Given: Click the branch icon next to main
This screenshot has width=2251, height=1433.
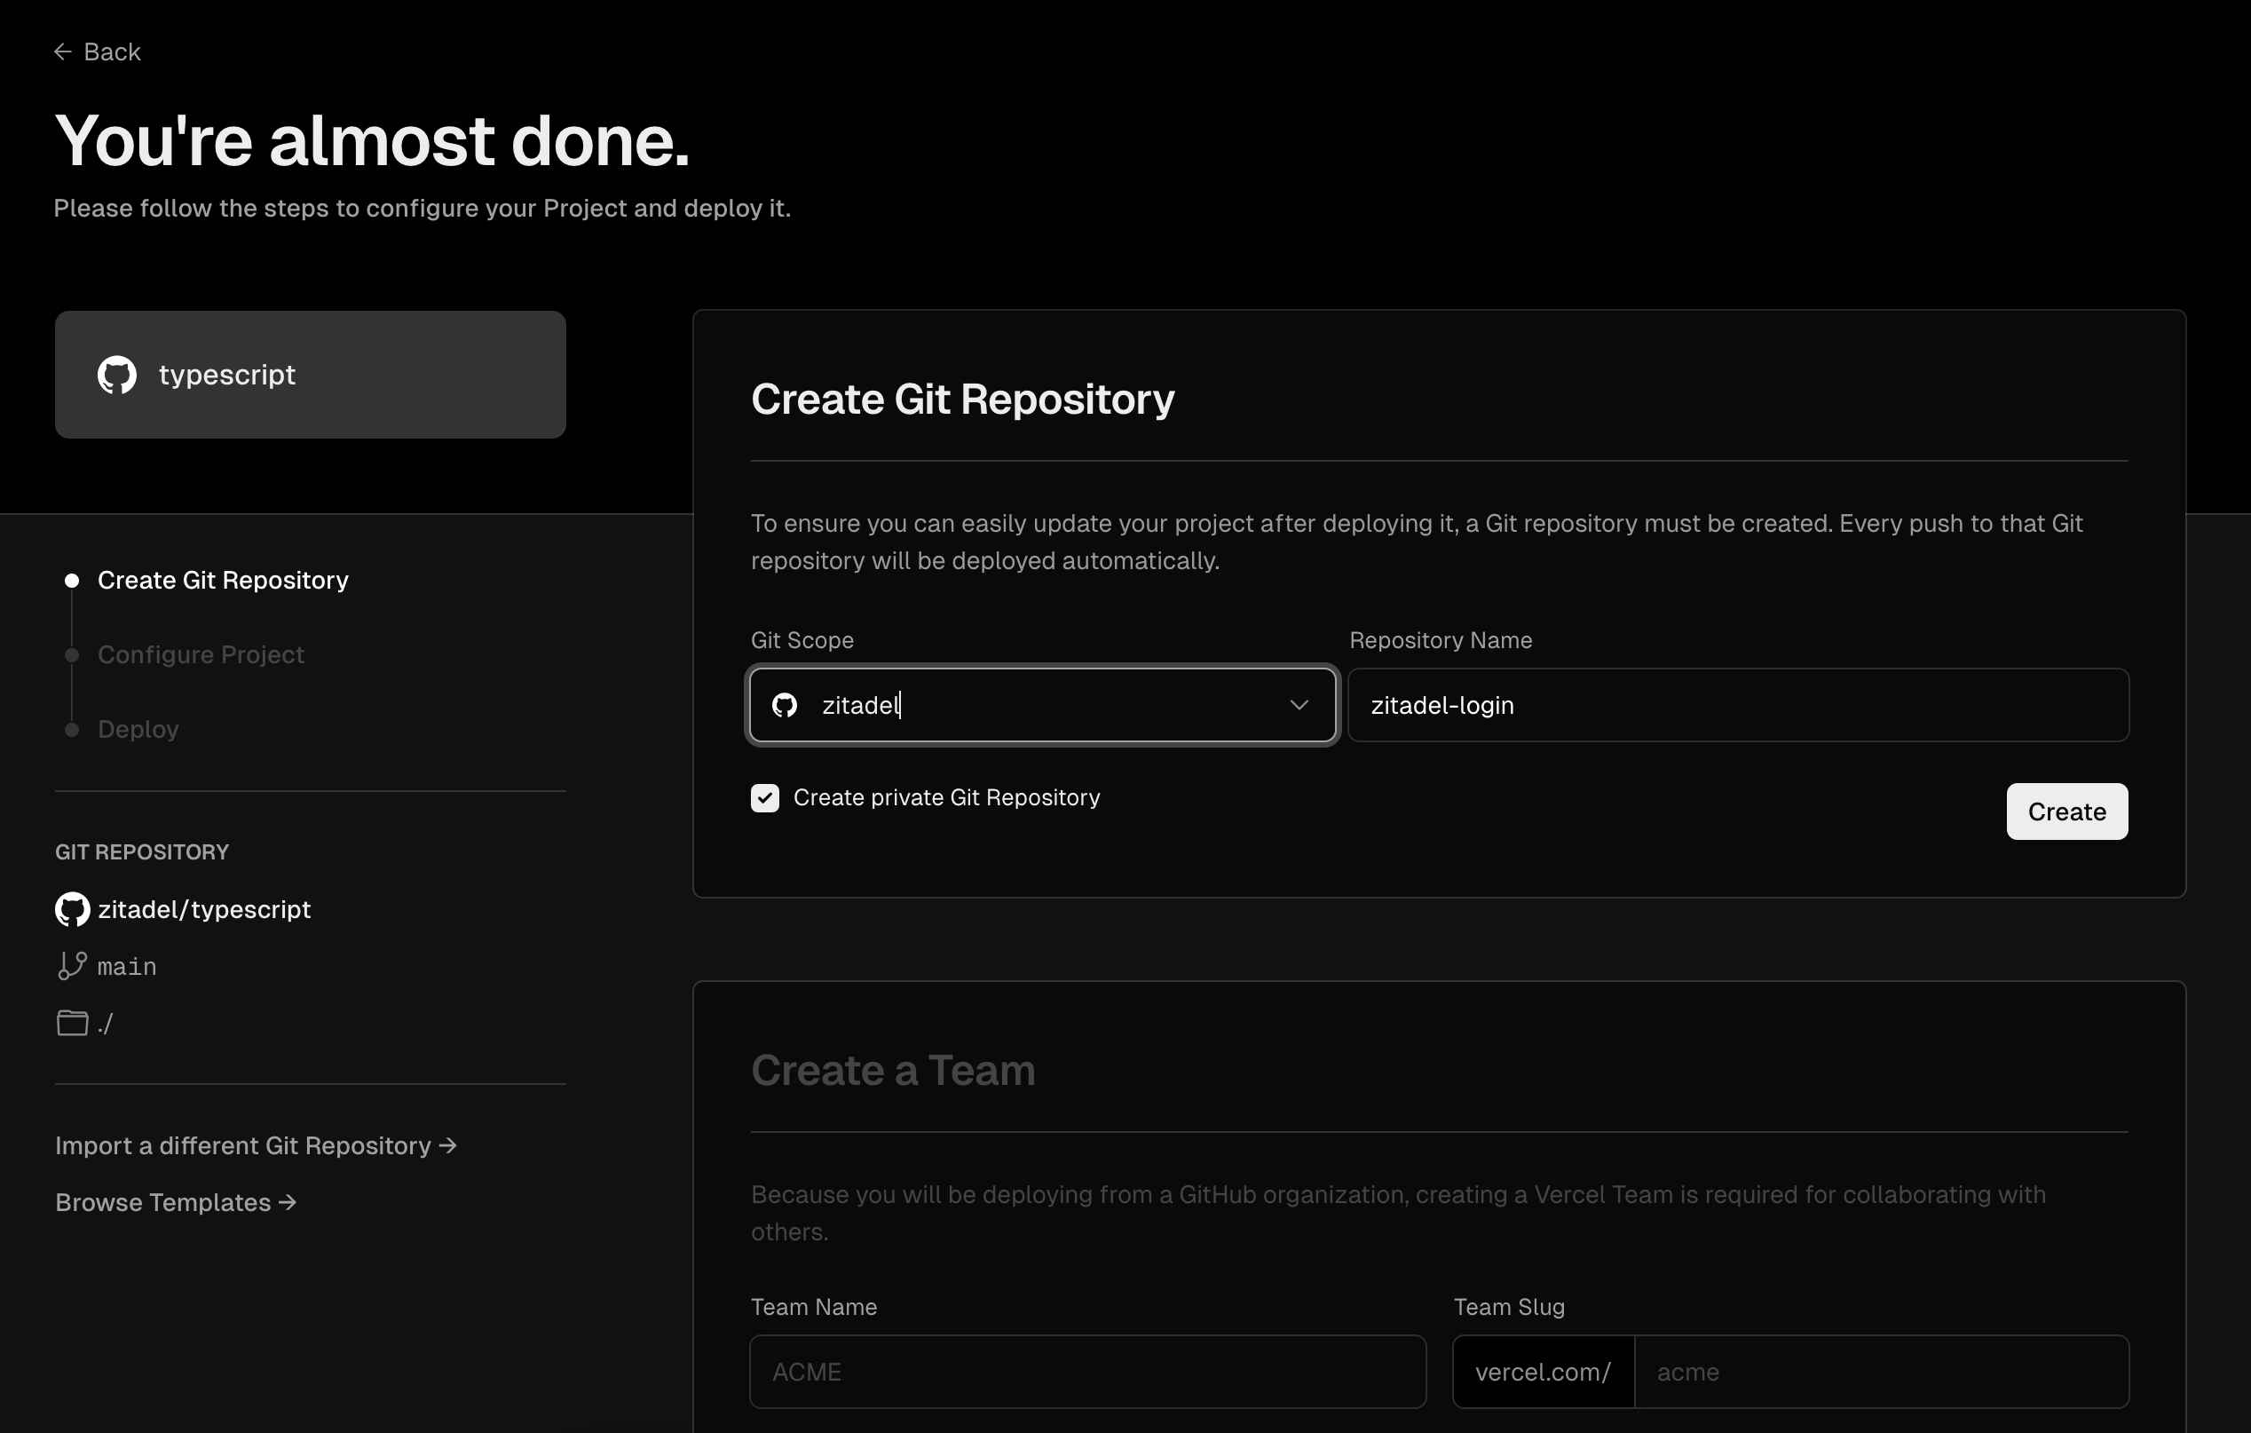Looking at the screenshot, I should tap(72, 966).
